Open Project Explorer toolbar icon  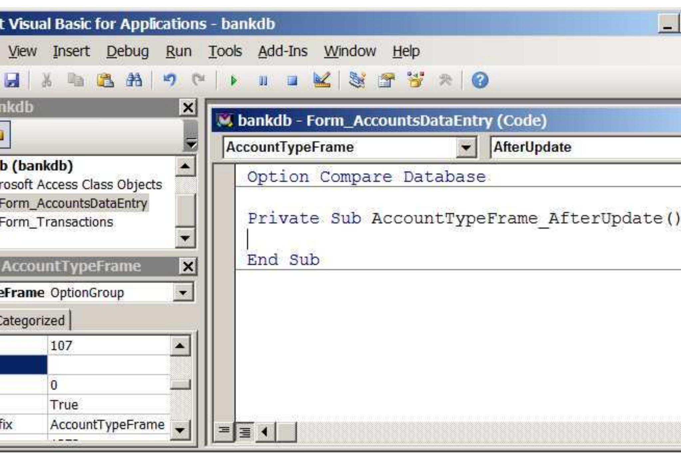point(357,81)
